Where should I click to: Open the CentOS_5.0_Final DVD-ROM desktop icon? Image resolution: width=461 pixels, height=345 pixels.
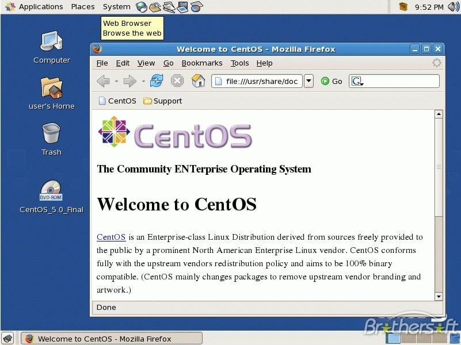(x=51, y=191)
